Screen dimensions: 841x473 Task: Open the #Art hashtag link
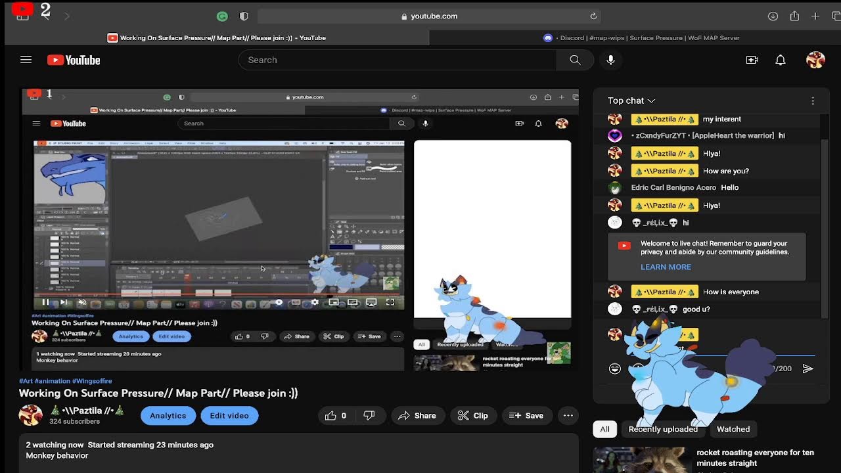point(26,381)
